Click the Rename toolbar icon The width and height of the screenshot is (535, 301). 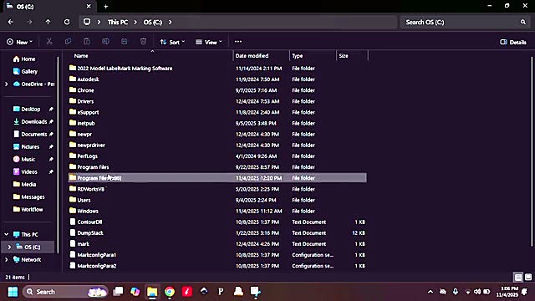(x=106, y=42)
